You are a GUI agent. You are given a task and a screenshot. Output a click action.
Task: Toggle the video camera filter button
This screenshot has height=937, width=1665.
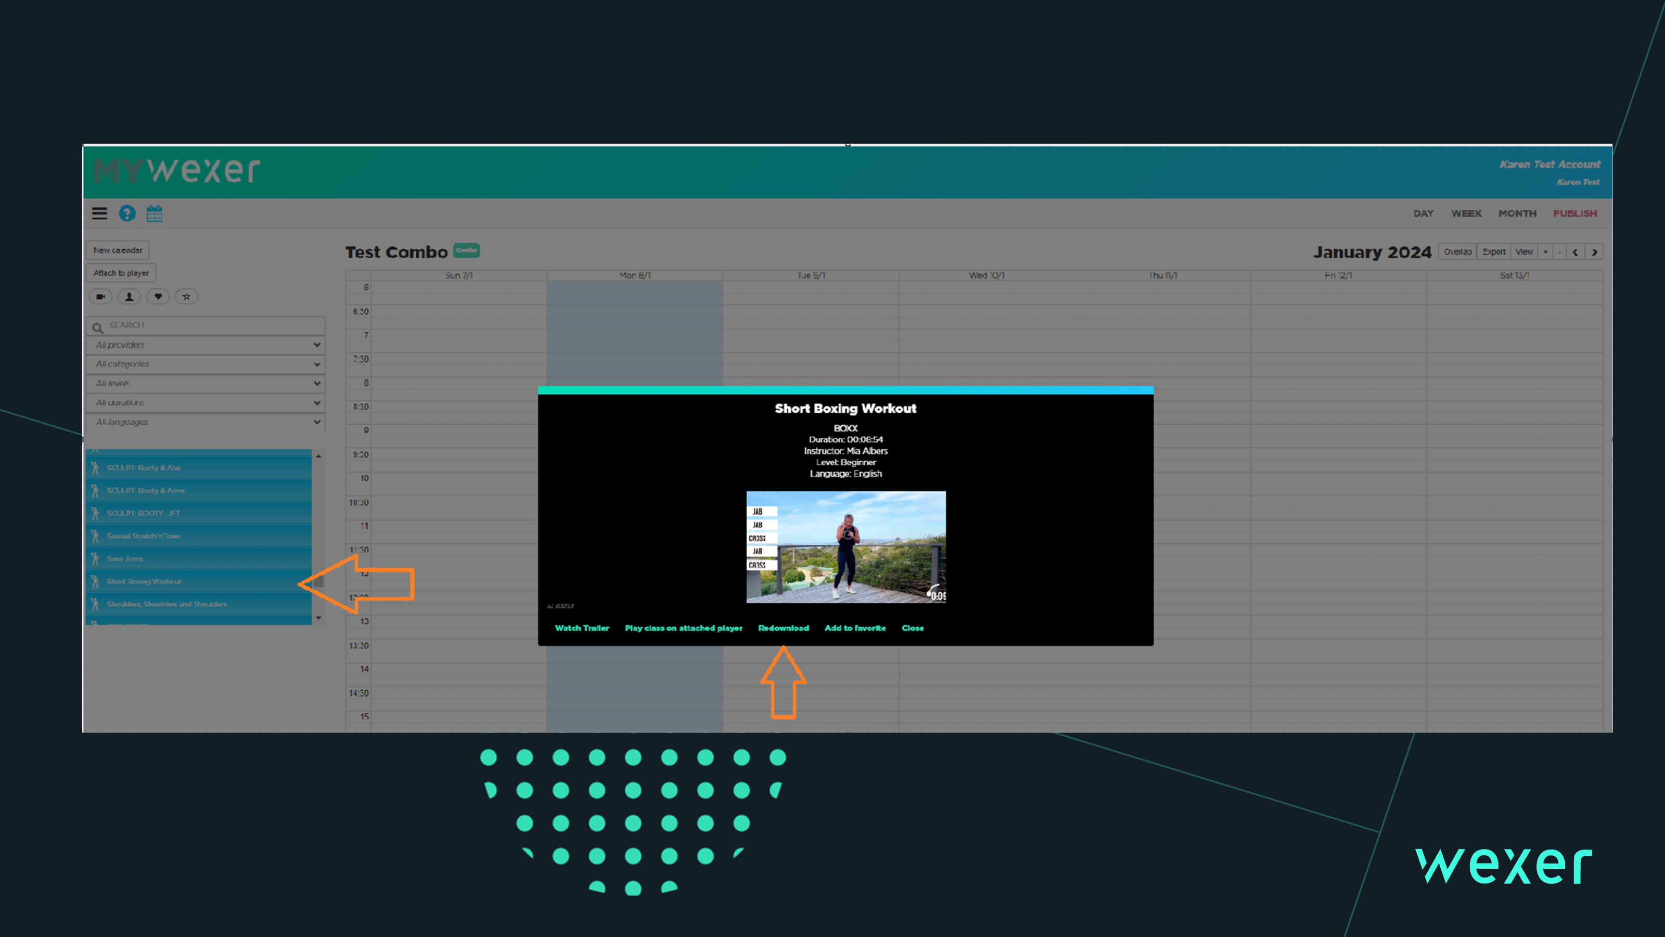pyautogui.click(x=101, y=297)
